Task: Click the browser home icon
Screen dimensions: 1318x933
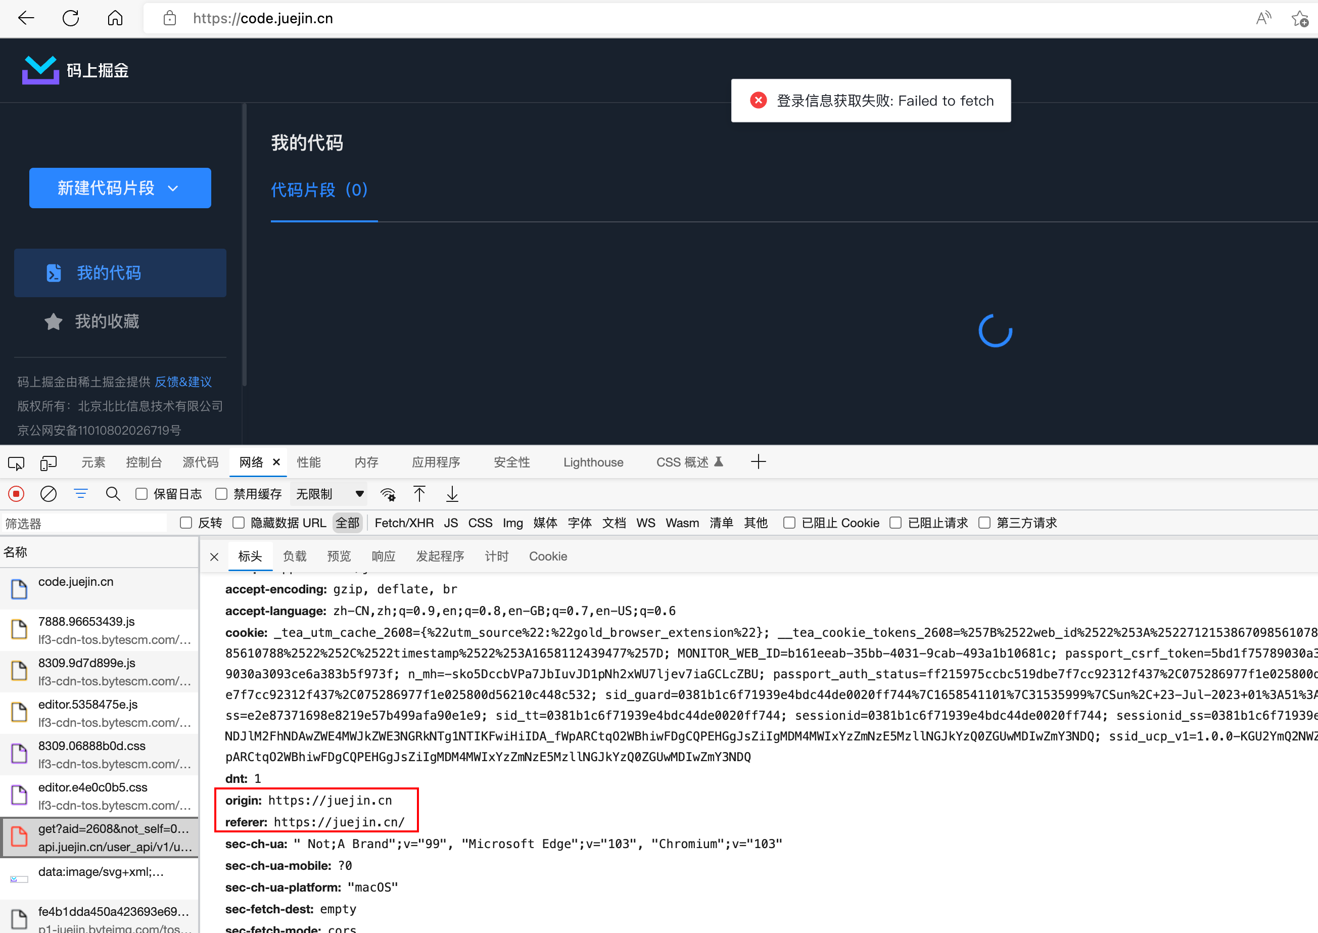Action: (114, 18)
